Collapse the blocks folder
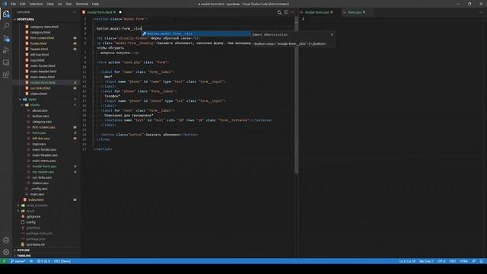Screen dimensions: 487x274 click(x=35, y=105)
